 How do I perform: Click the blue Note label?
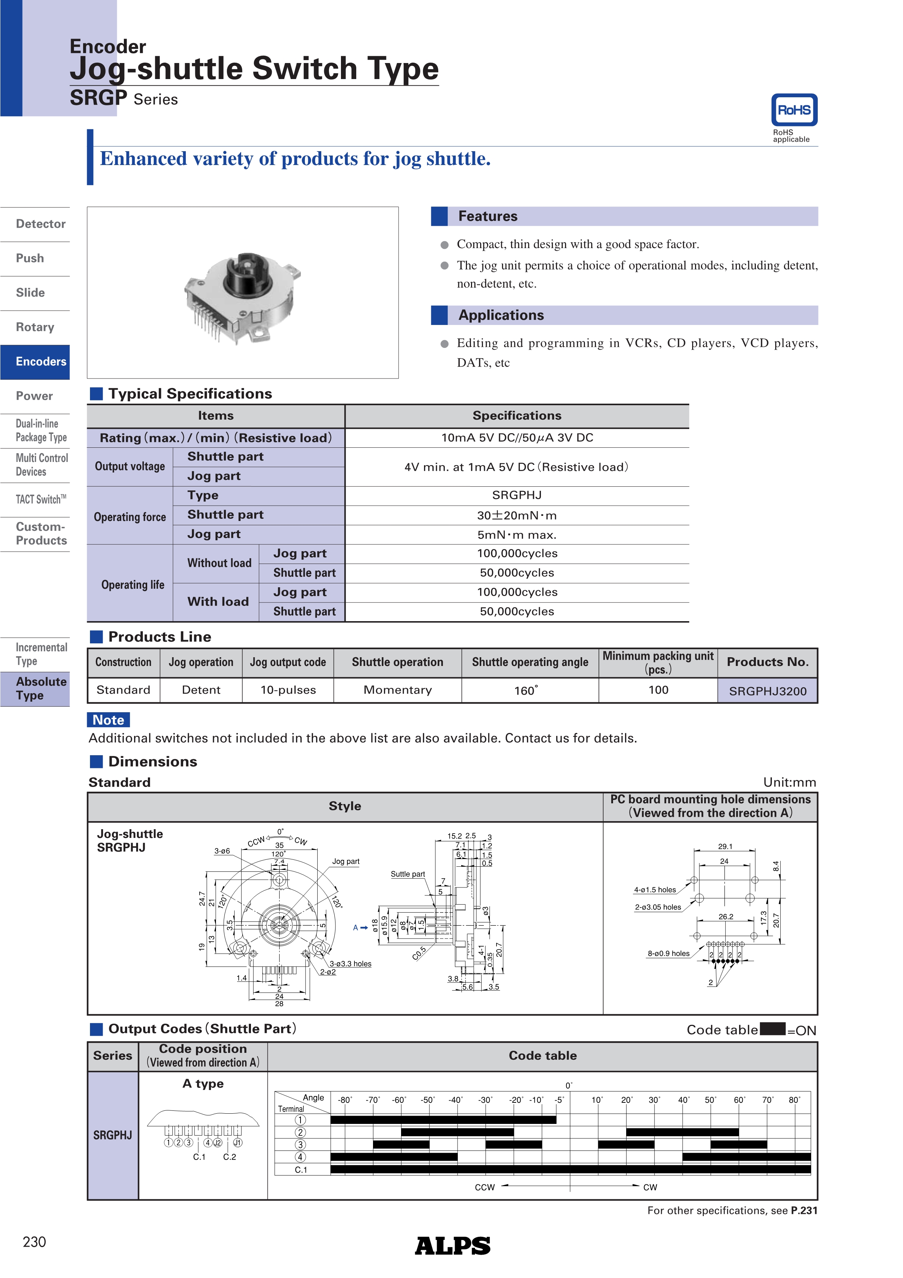(x=109, y=720)
